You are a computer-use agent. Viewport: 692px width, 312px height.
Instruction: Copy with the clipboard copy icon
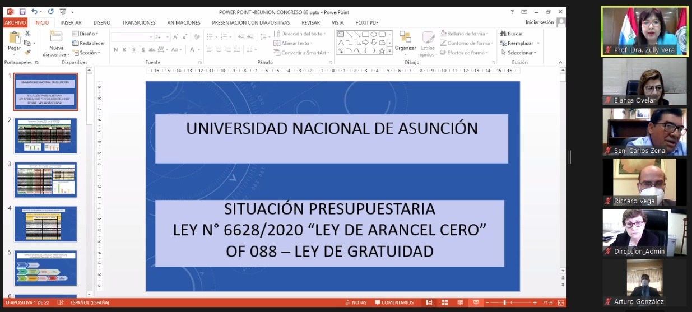(27, 43)
